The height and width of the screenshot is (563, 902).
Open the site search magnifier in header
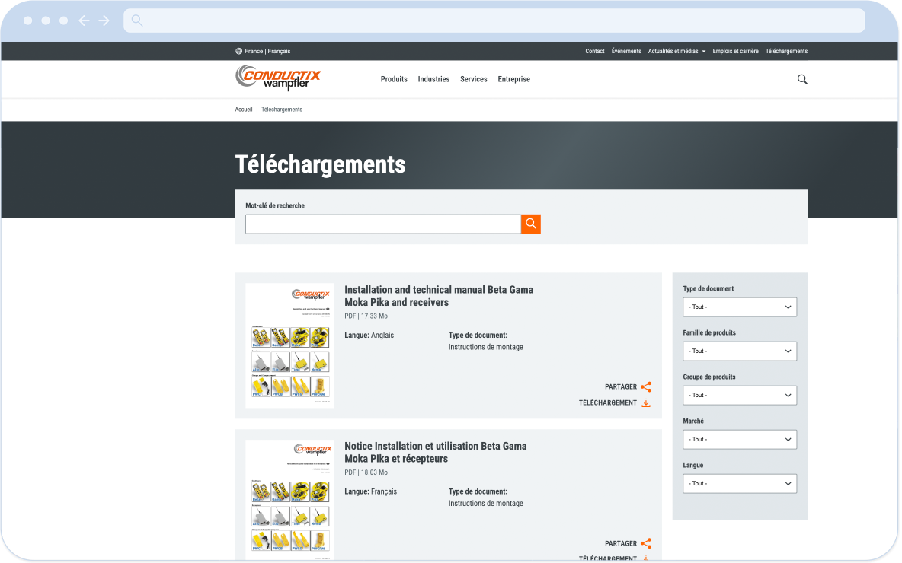(x=802, y=79)
